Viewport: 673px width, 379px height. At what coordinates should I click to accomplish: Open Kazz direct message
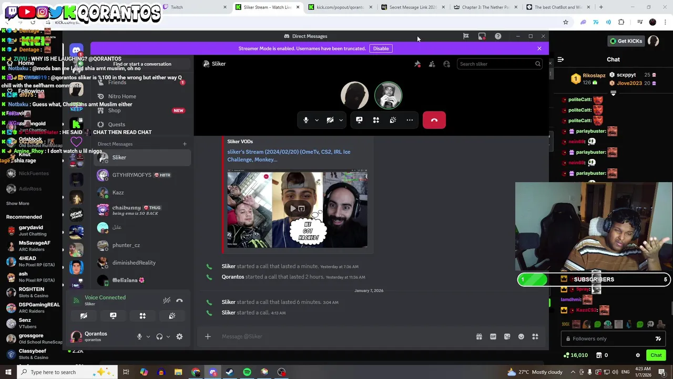coord(142,193)
